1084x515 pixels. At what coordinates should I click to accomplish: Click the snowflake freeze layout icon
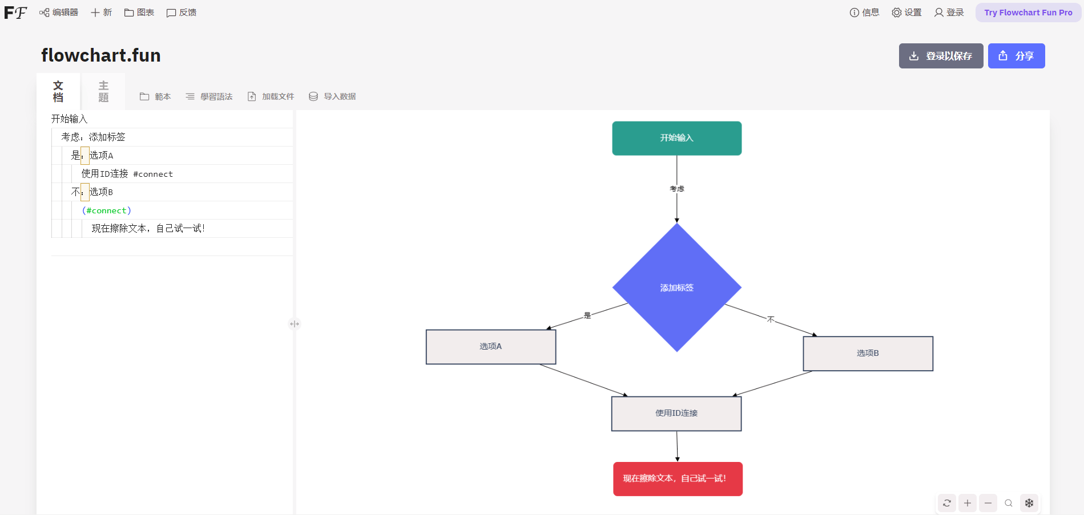pos(1029,503)
